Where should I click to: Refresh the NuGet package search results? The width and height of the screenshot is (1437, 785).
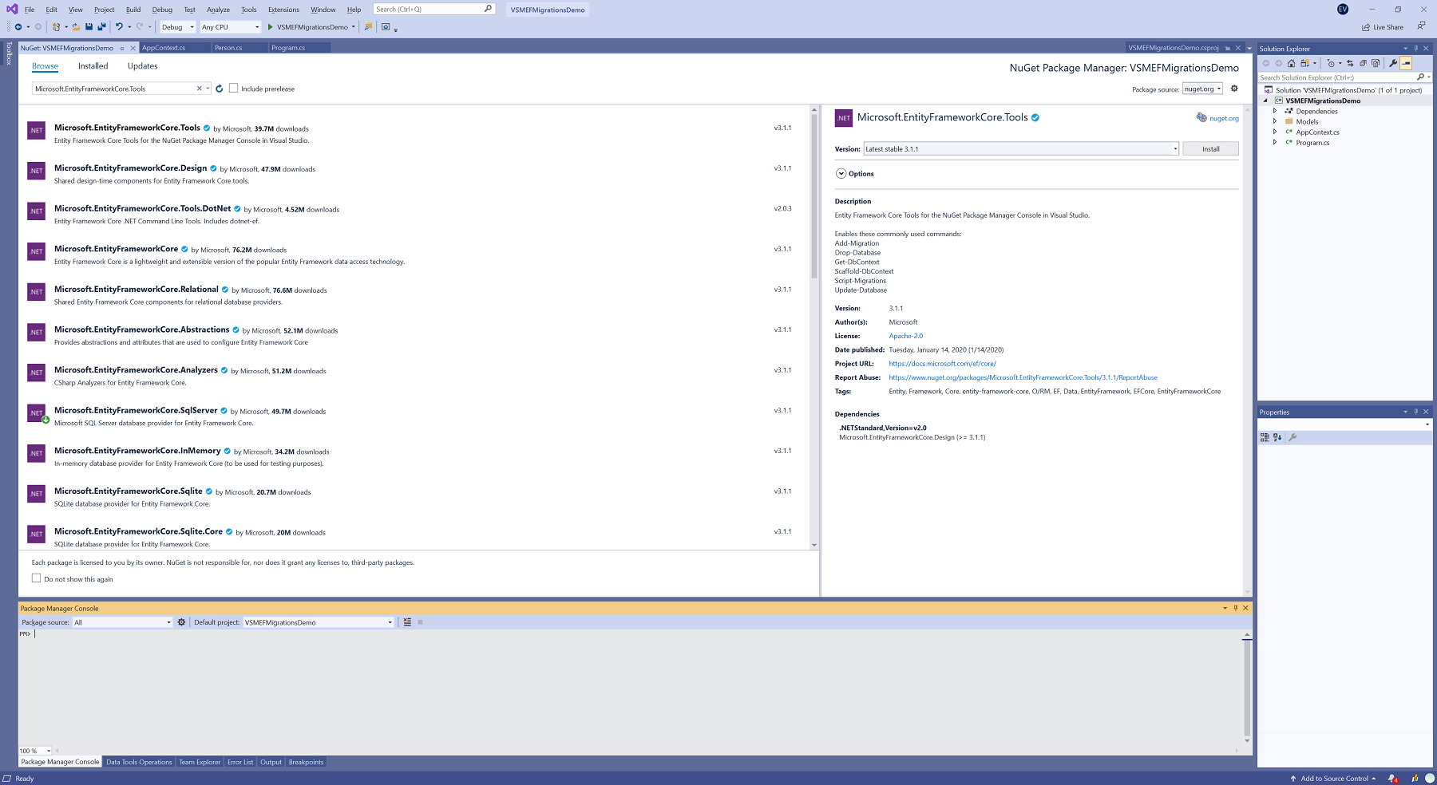point(220,89)
